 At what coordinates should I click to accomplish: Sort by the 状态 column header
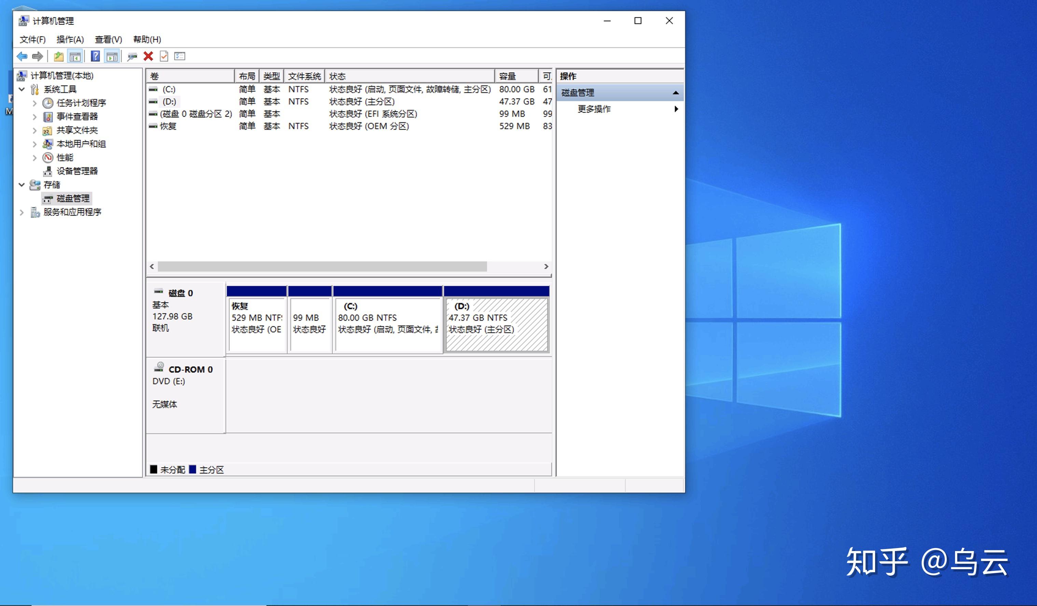point(410,76)
